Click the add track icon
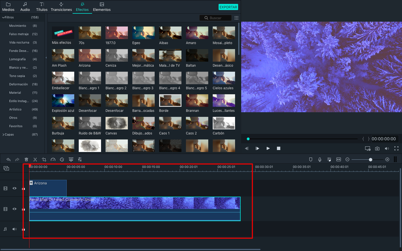402x251 pixels. (x=6, y=168)
